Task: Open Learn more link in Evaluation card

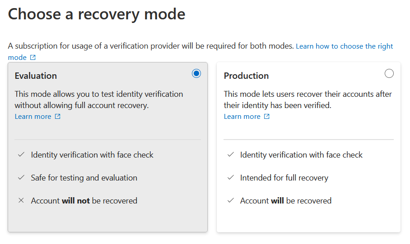Action: (33, 117)
